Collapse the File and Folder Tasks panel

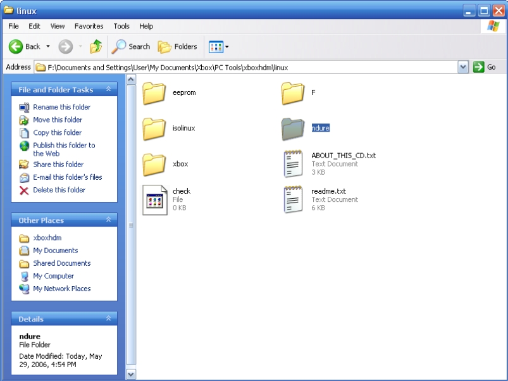(108, 90)
